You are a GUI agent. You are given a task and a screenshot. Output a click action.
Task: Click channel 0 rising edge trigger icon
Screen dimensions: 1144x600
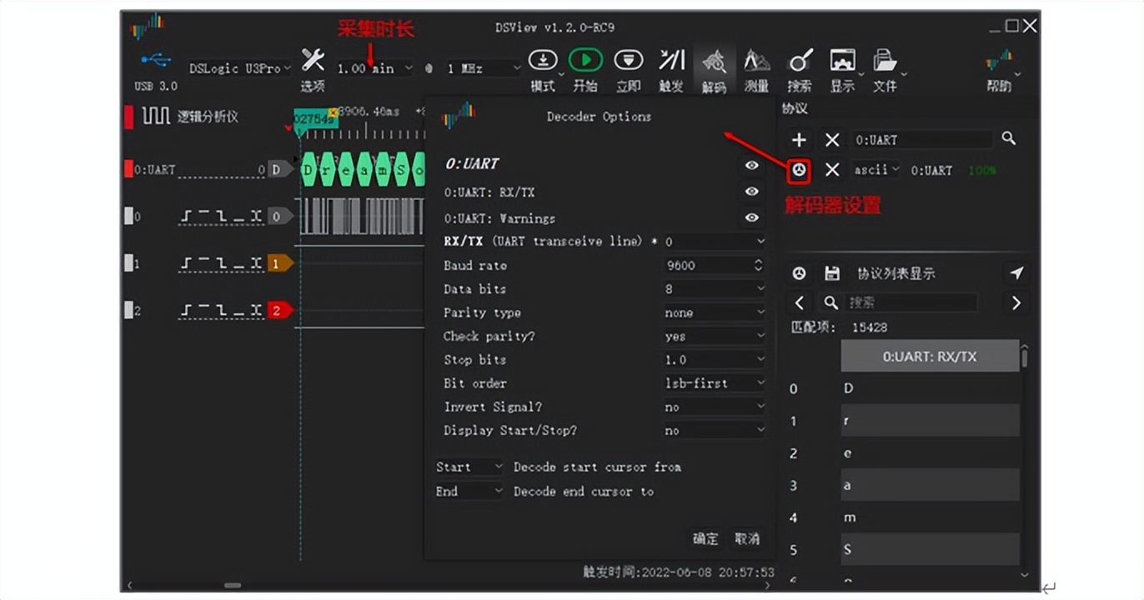point(186,217)
